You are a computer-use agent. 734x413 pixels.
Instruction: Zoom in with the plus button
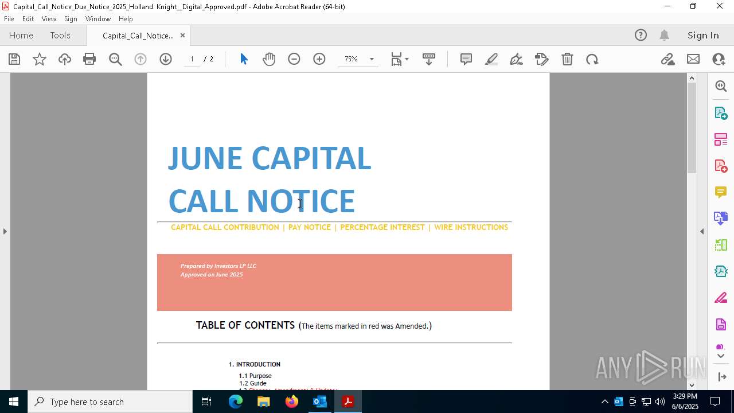pyautogui.click(x=319, y=59)
